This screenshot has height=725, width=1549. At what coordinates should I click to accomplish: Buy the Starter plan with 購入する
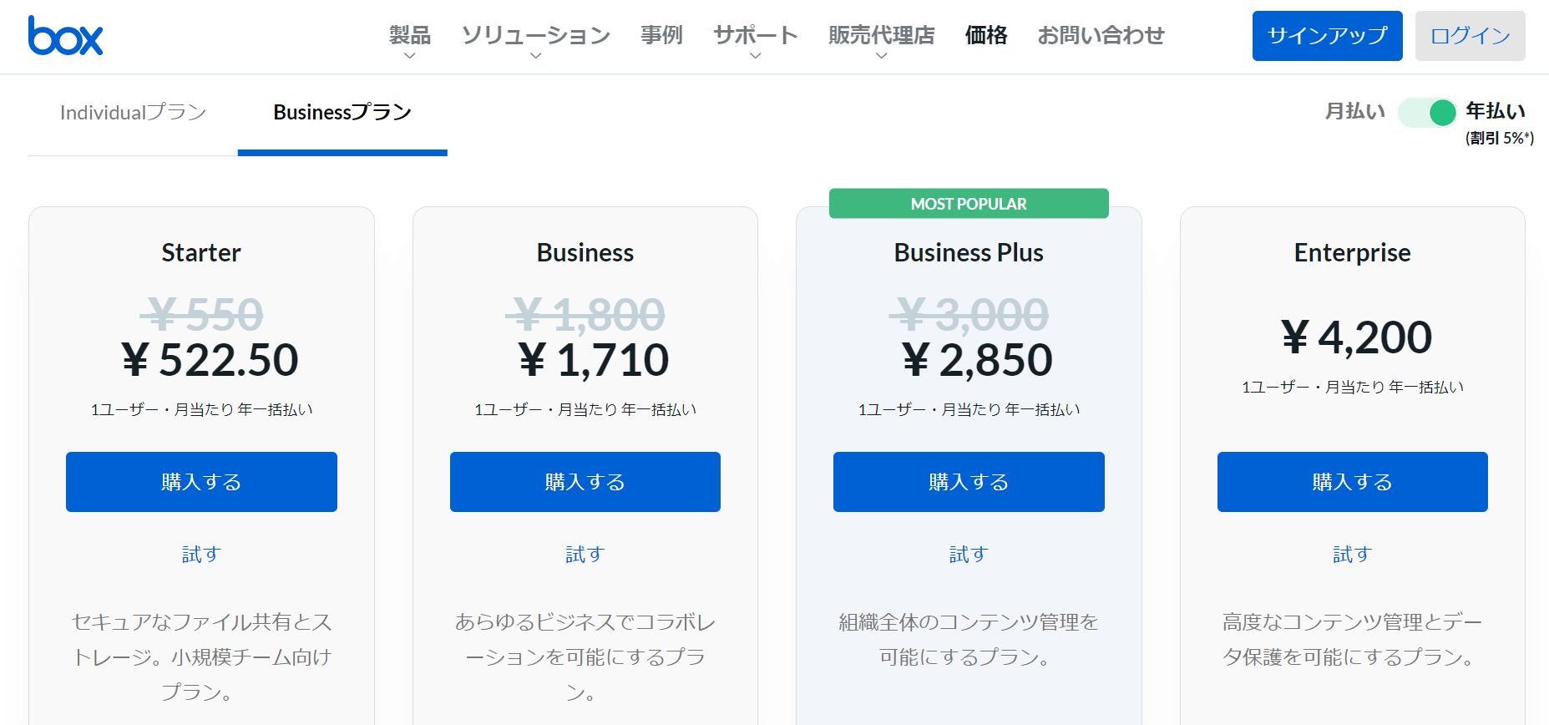201,482
